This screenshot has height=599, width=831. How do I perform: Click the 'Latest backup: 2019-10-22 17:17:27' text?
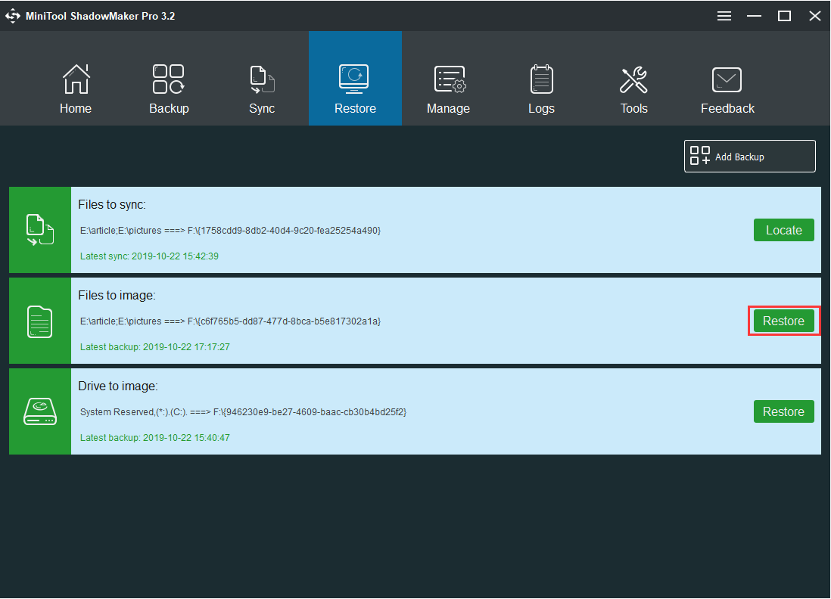154,347
